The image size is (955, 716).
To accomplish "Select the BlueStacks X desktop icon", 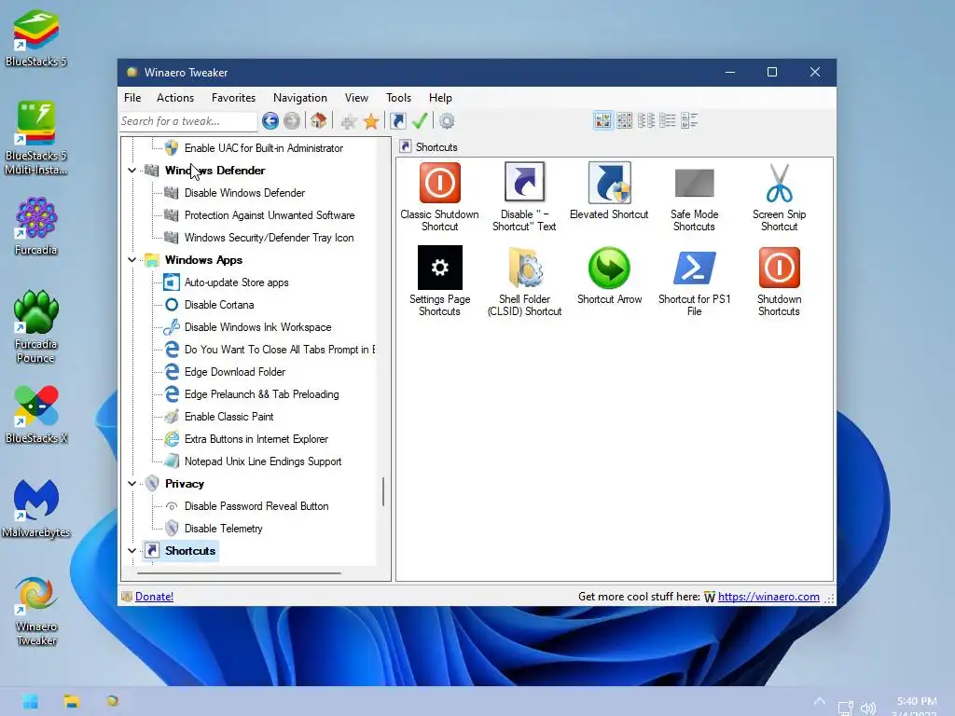I will tap(36, 414).
